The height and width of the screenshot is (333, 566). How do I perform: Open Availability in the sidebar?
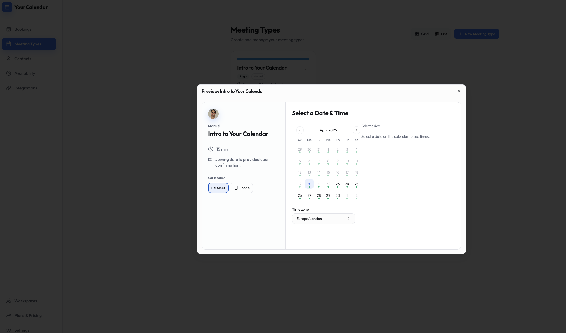tap(29, 73)
